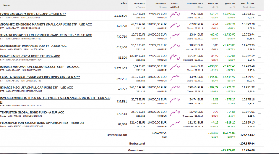Open the price chart thumbnail for Xtrackers Frontier

pyautogui.click(x=175, y=37)
